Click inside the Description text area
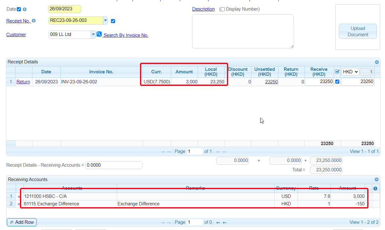 [243, 31]
